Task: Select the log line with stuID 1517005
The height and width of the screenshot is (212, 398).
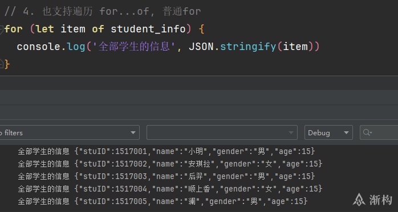Action: click(163, 201)
